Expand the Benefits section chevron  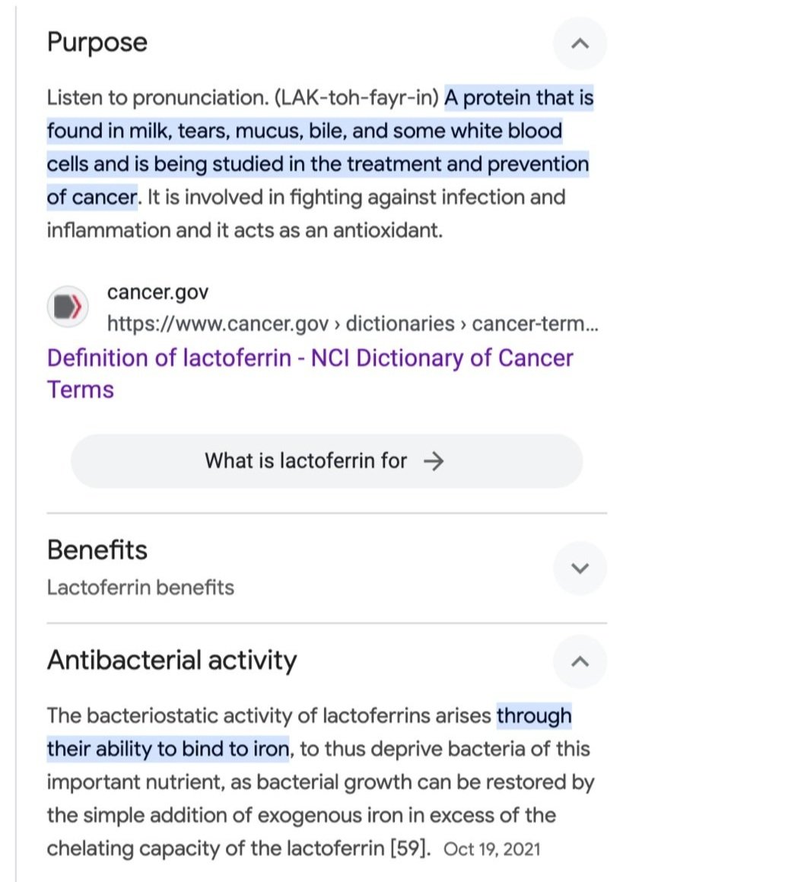[580, 568]
